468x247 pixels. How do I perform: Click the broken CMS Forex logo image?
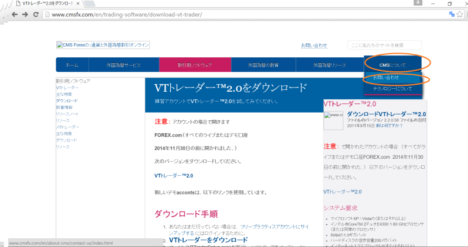click(103, 45)
